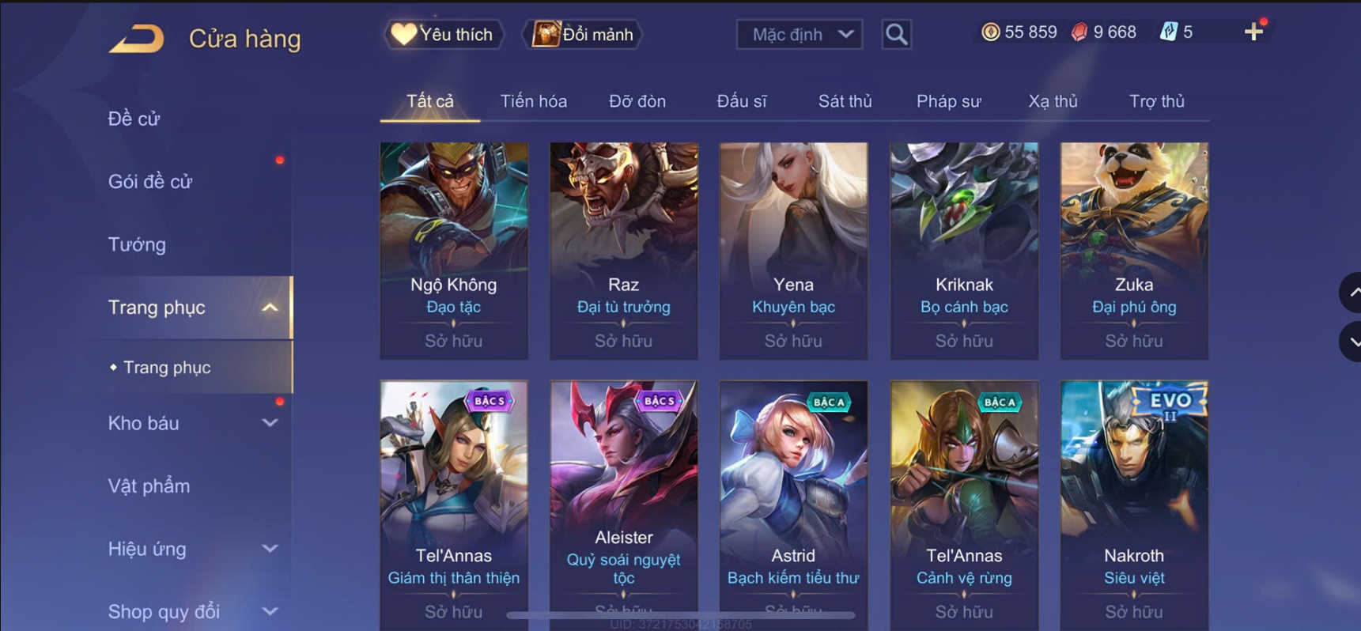Tap the plus icon to add currency

1253,32
